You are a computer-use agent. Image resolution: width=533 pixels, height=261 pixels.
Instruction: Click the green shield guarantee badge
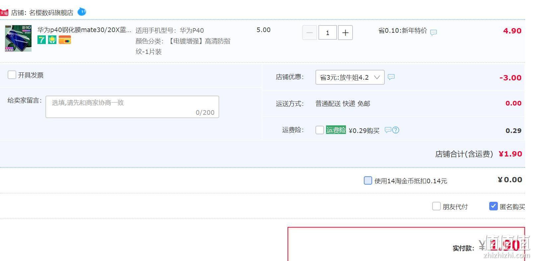point(52,40)
